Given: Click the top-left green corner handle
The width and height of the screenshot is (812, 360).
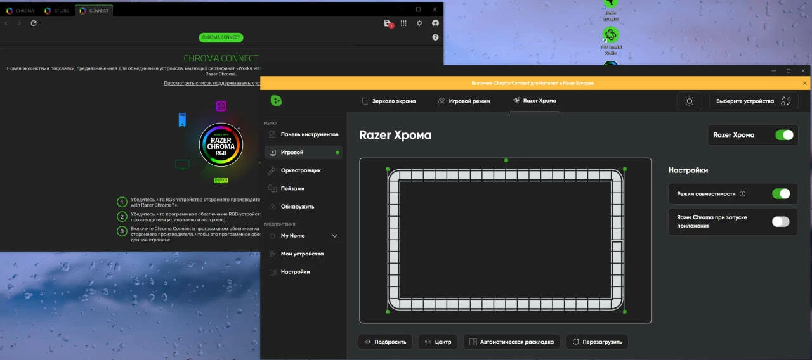Looking at the screenshot, I should coord(388,169).
